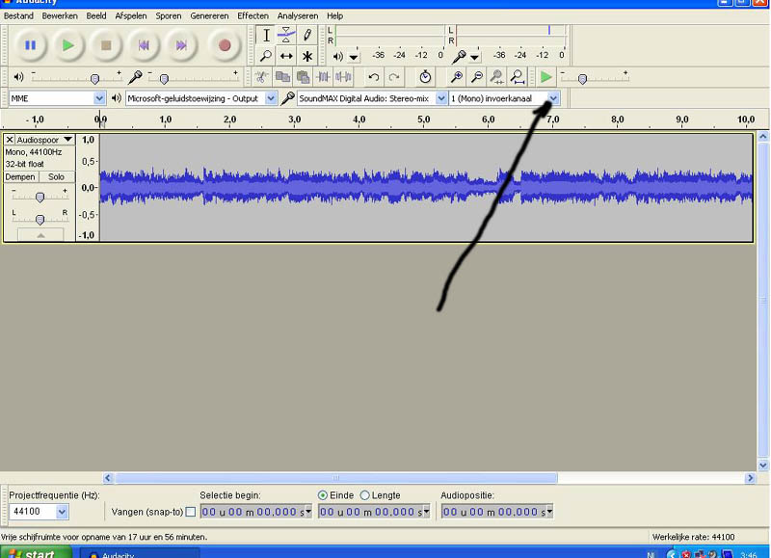Select the Einde radio button
This screenshot has width=771, height=558.
[x=323, y=495]
